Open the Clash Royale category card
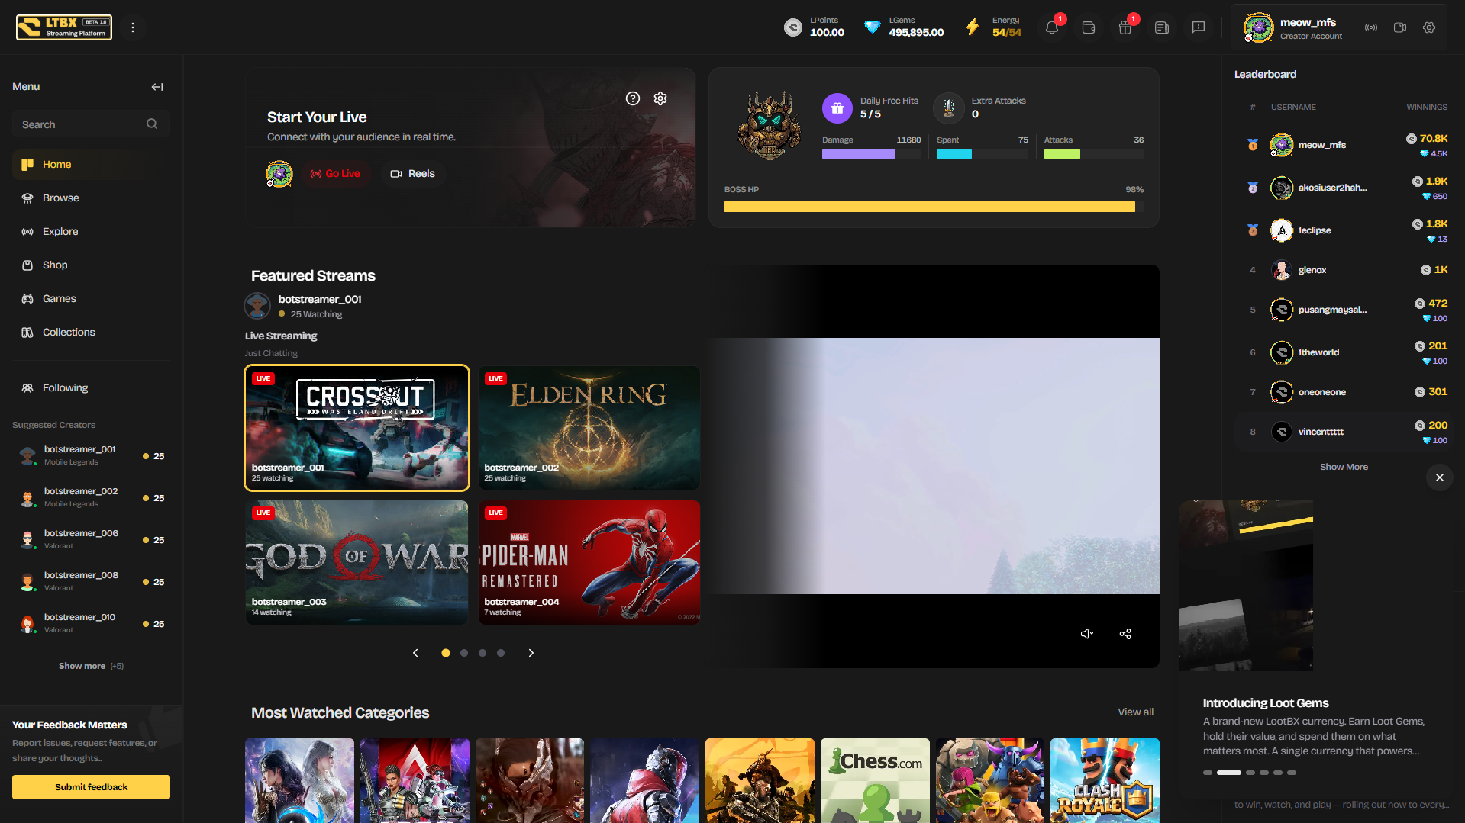The image size is (1465, 823). tap(1105, 780)
